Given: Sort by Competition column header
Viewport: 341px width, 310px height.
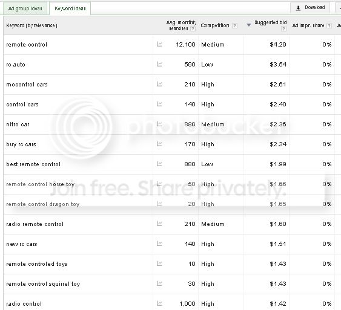Looking at the screenshot, I should pyautogui.click(x=215, y=25).
